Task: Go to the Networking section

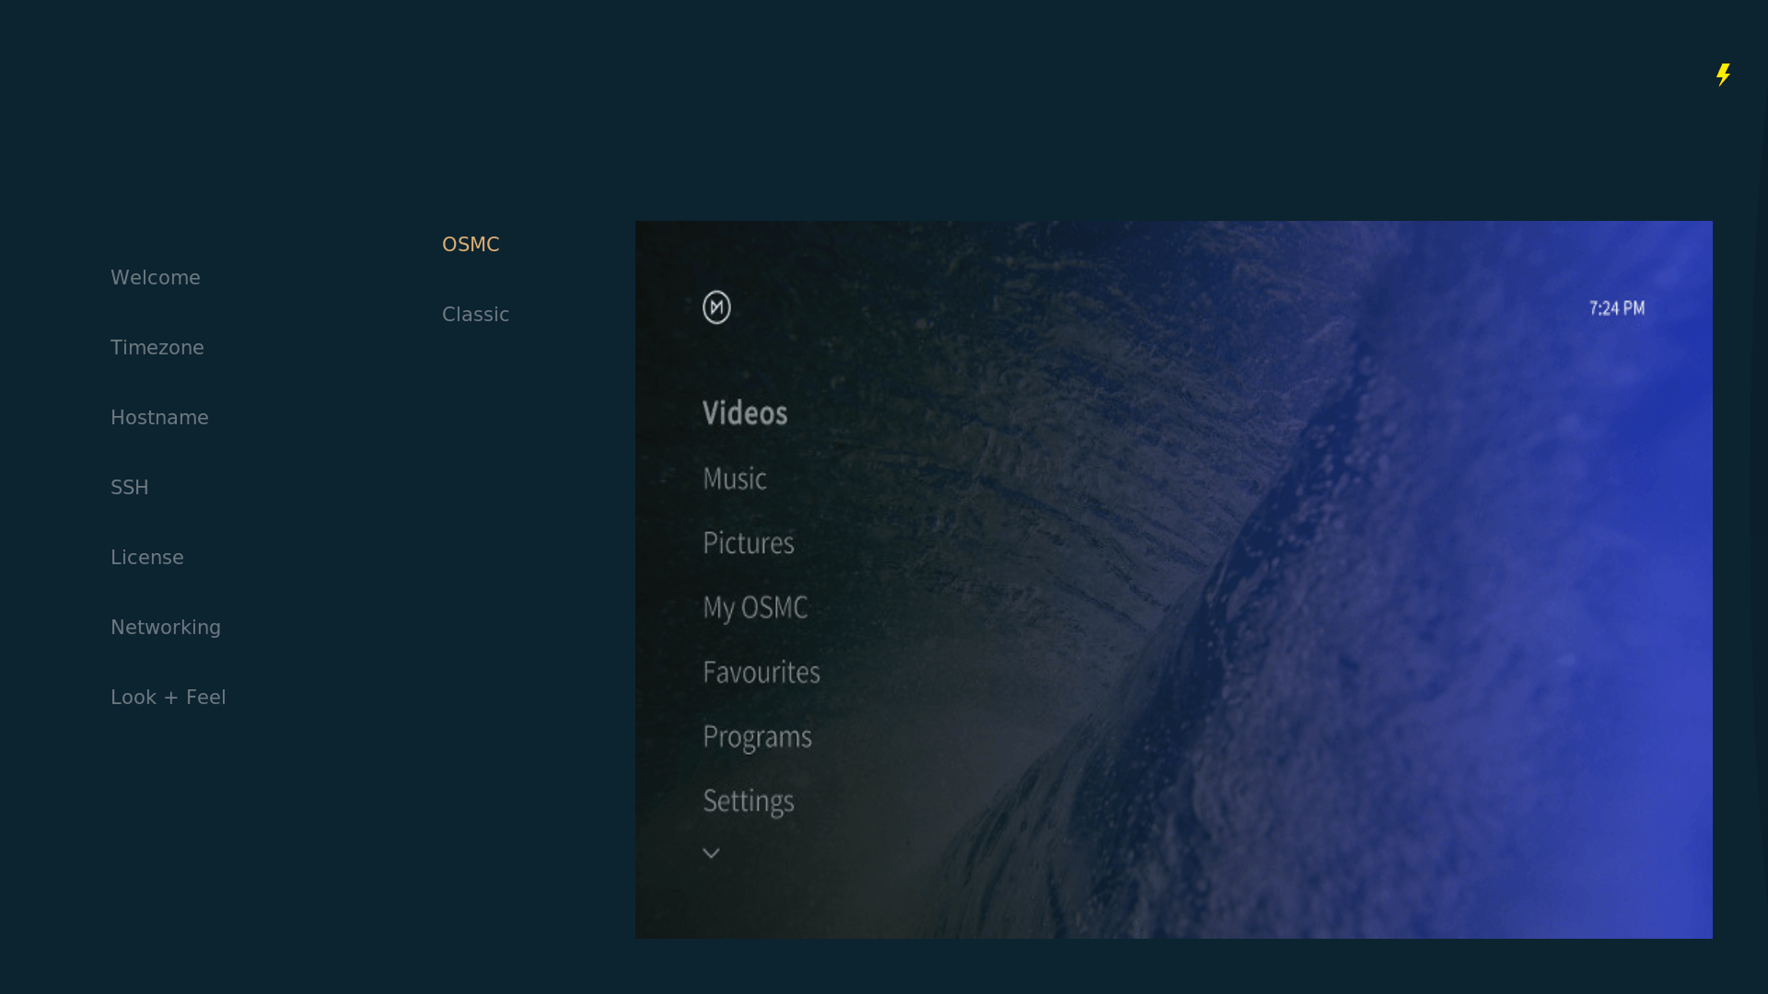Action: point(166,628)
